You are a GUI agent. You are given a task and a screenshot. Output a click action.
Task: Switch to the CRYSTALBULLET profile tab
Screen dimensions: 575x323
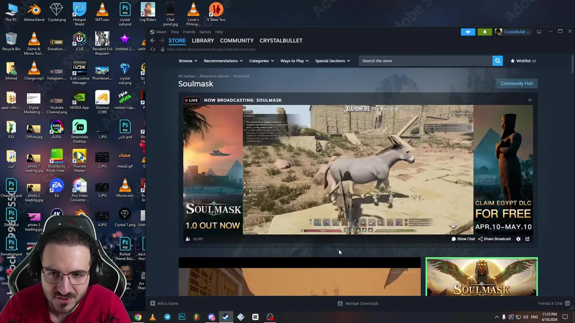click(281, 40)
